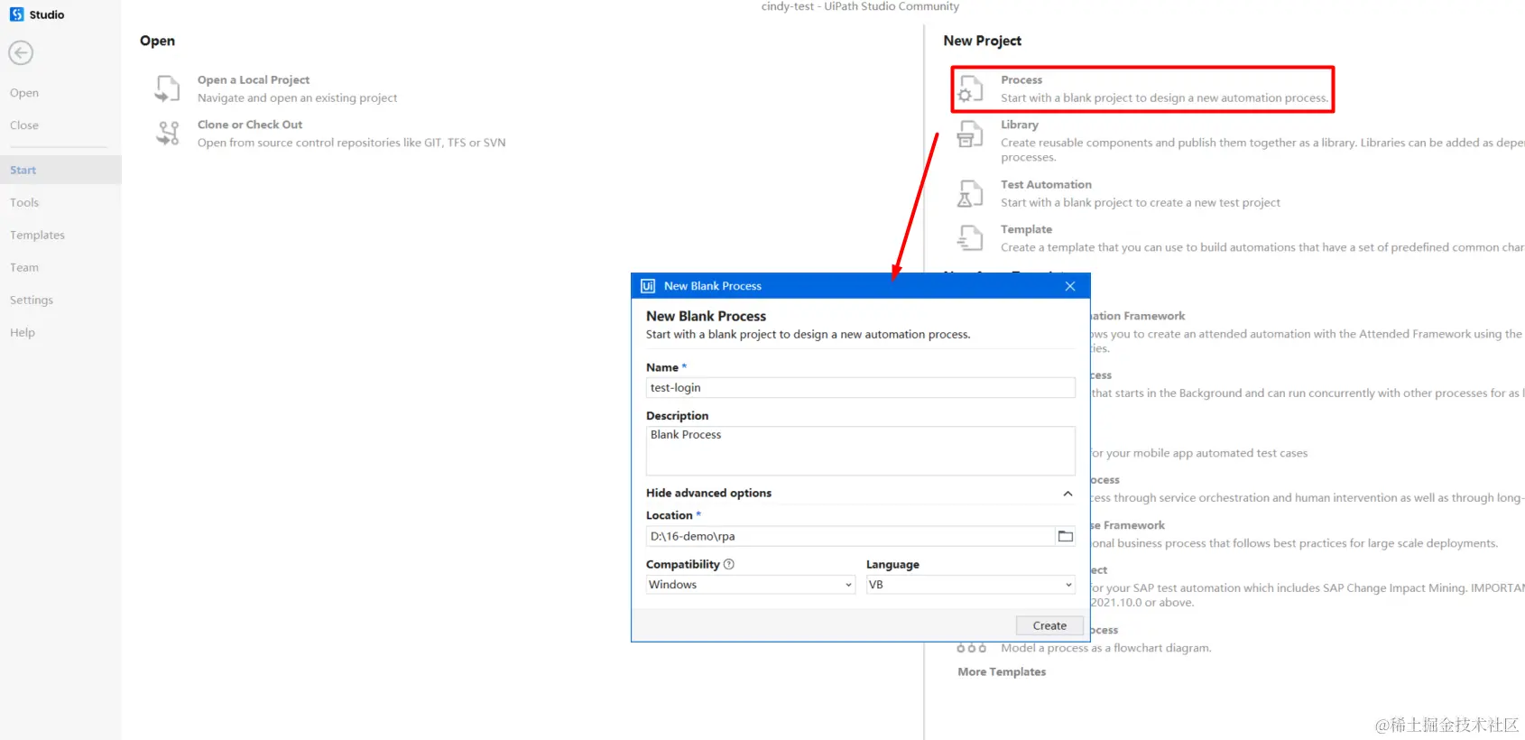The height and width of the screenshot is (740, 1525).
Task: Select the Start sidebar tab
Action: tap(60, 170)
